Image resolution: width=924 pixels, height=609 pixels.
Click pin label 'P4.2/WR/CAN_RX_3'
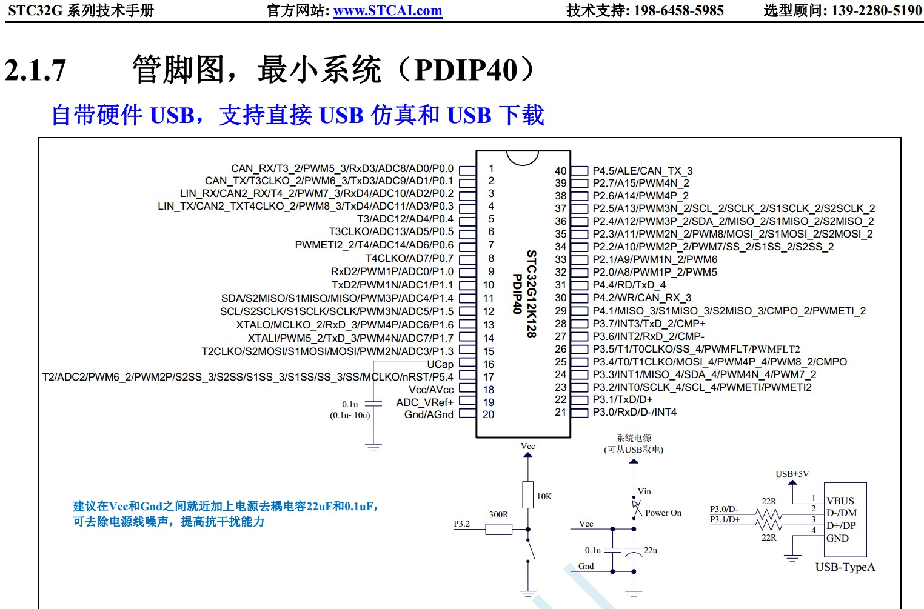pyautogui.click(x=641, y=298)
